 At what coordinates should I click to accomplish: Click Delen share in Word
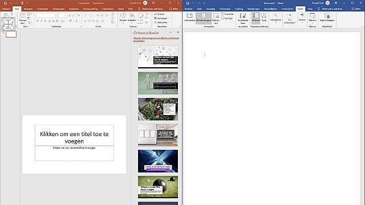point(356,9)
